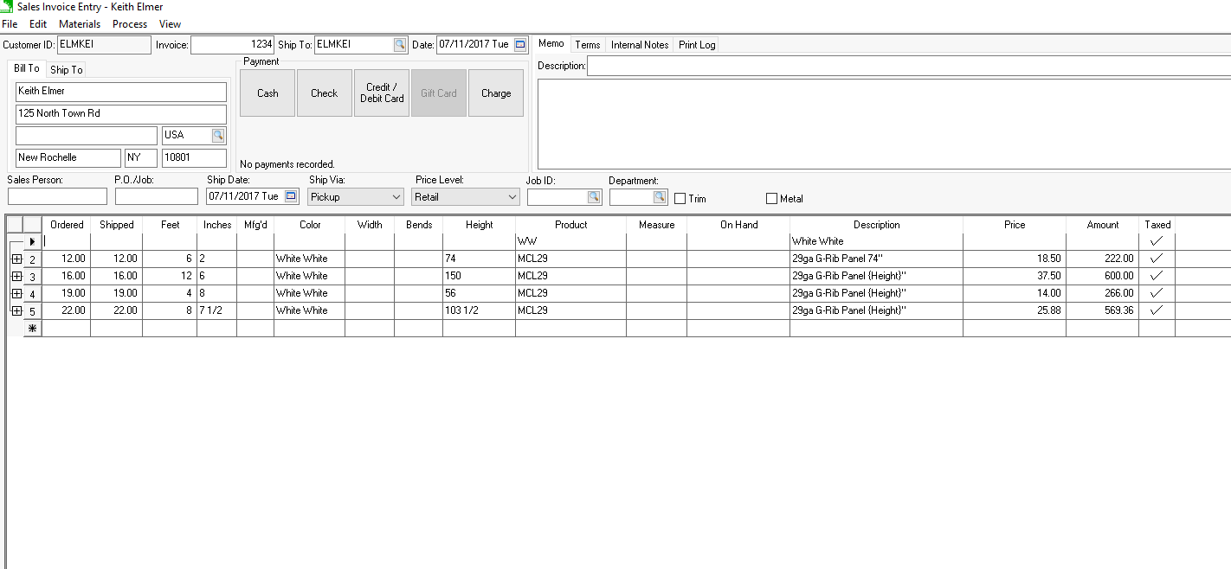
Task: Click the country USA lookup icon
Action: [218, 135]
